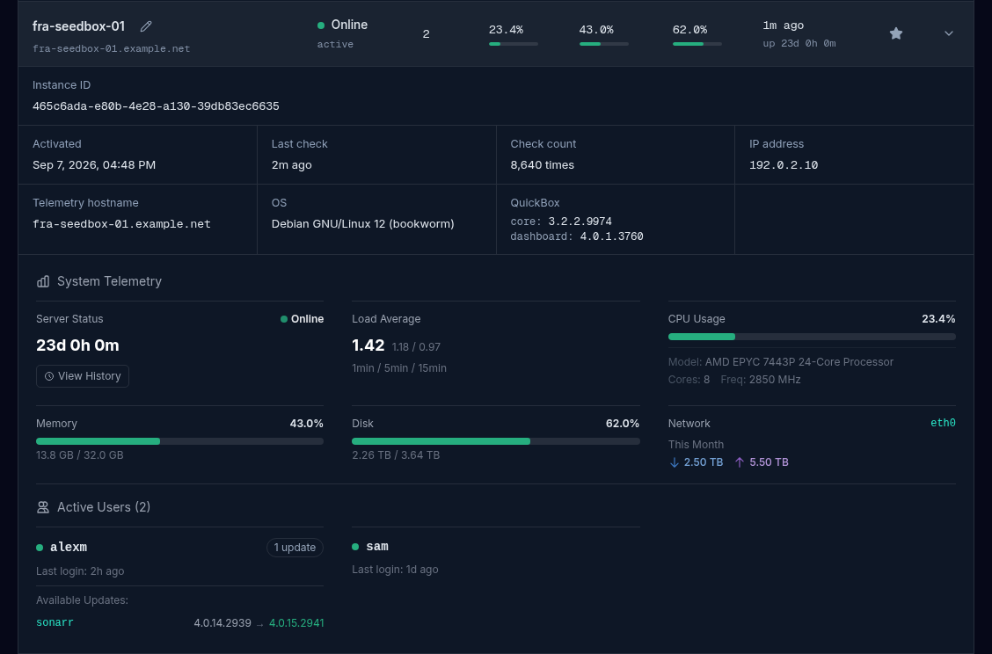Click the QuickBox core version 3.2.2.9974
Viewport: 992px width, 654px height.
(x=580, y=222)
